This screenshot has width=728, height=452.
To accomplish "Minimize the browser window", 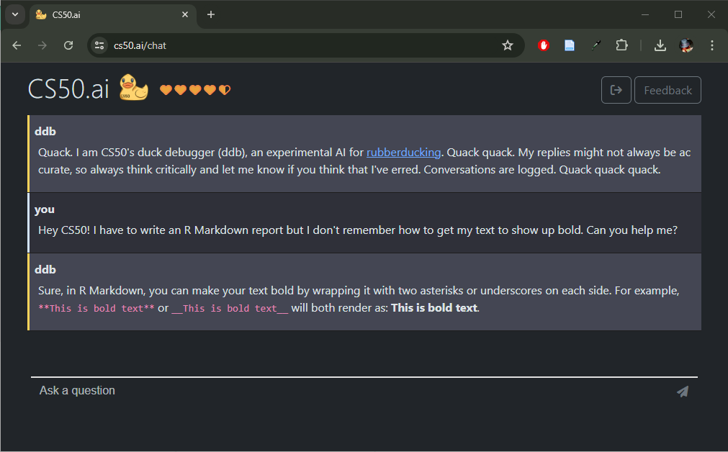I will pyautogui.click(x=645, y=15).
